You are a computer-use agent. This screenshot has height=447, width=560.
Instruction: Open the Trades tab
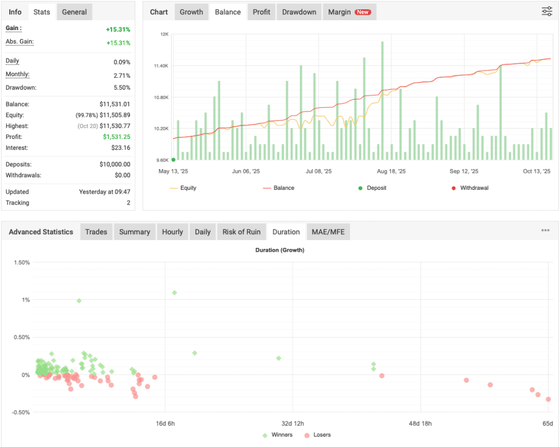(x=96, y=231)
